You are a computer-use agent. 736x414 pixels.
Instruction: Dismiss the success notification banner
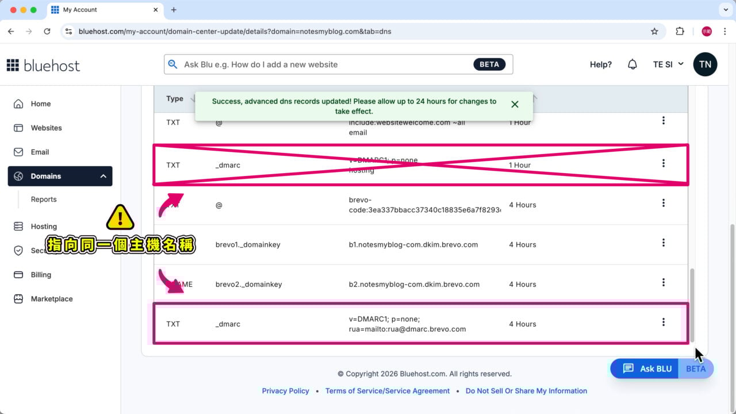515,104
